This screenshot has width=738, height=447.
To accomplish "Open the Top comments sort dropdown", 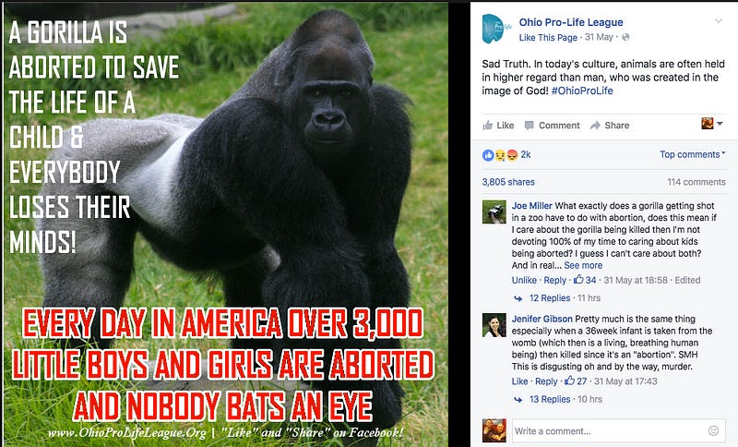I will pos(692,154).
